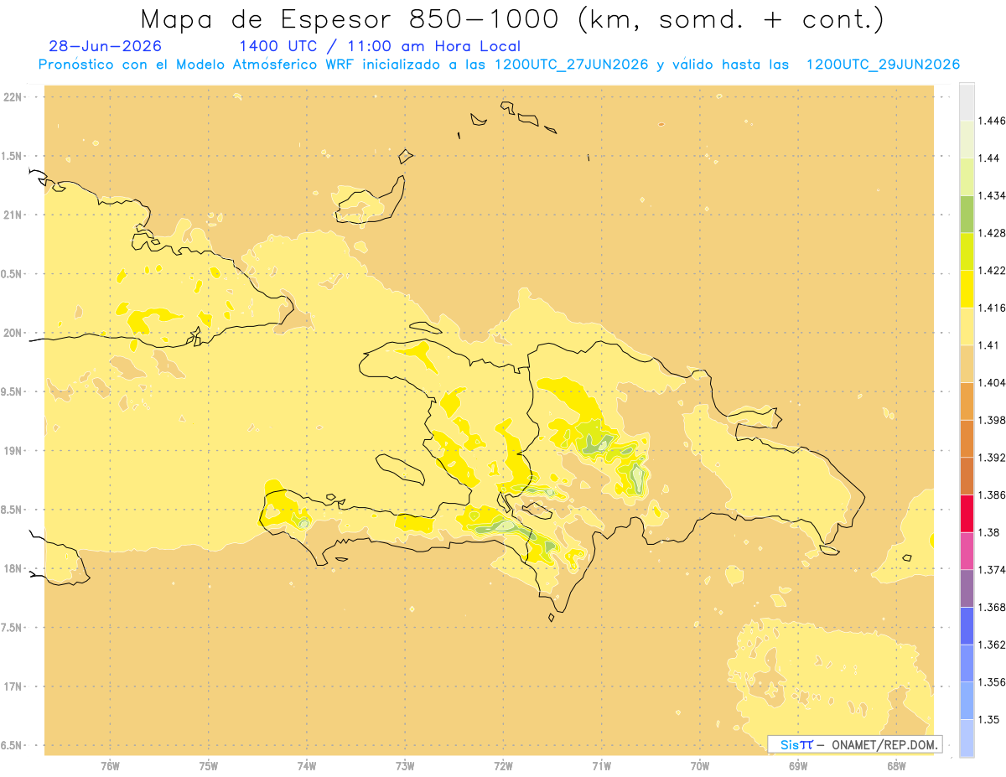1006x777 pixels.
Task: Pick the lime swatch between 1.422 and 1.428
Action: (967, 251)
